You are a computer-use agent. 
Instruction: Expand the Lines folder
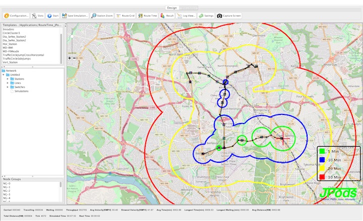click(8, 83)
